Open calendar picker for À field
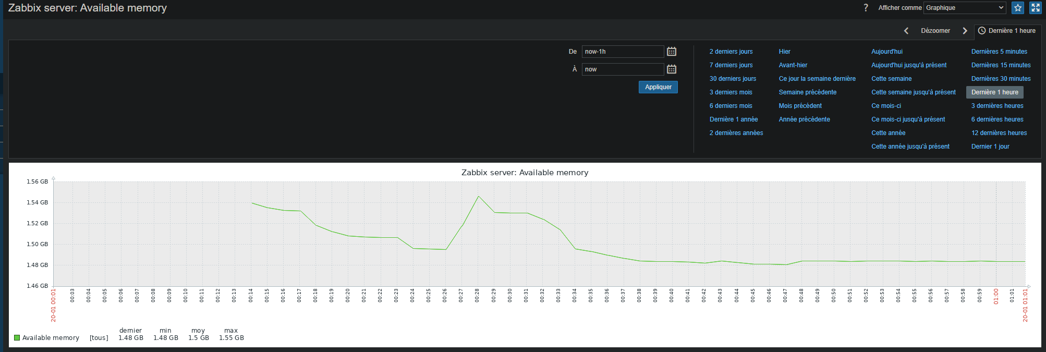Viewport: 1046px width, 352px height. click(672, 69)
